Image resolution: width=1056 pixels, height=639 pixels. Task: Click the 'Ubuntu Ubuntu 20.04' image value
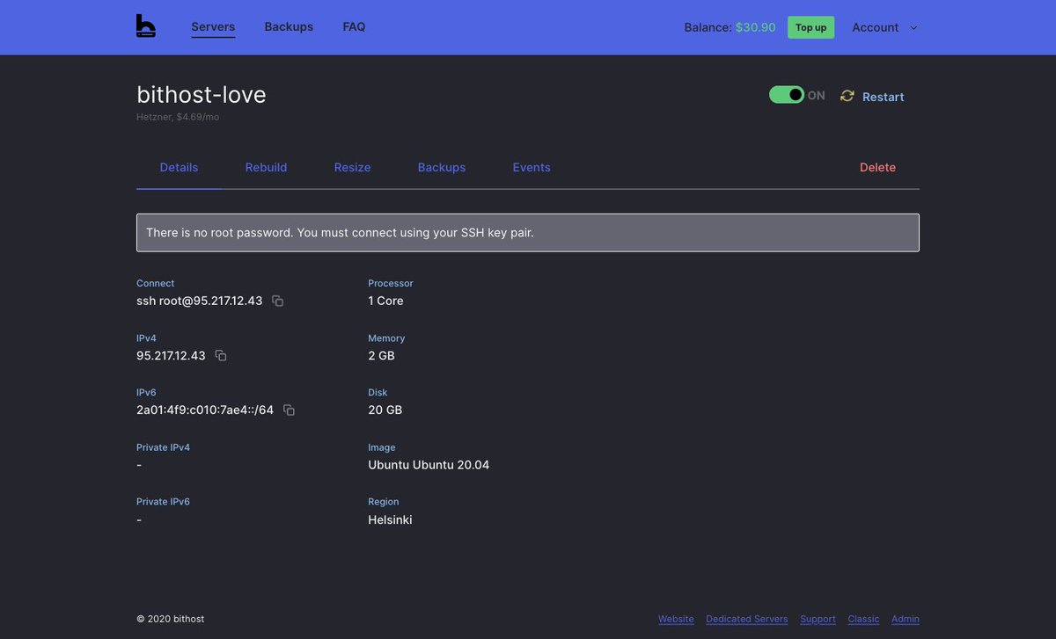pos(429,465)
